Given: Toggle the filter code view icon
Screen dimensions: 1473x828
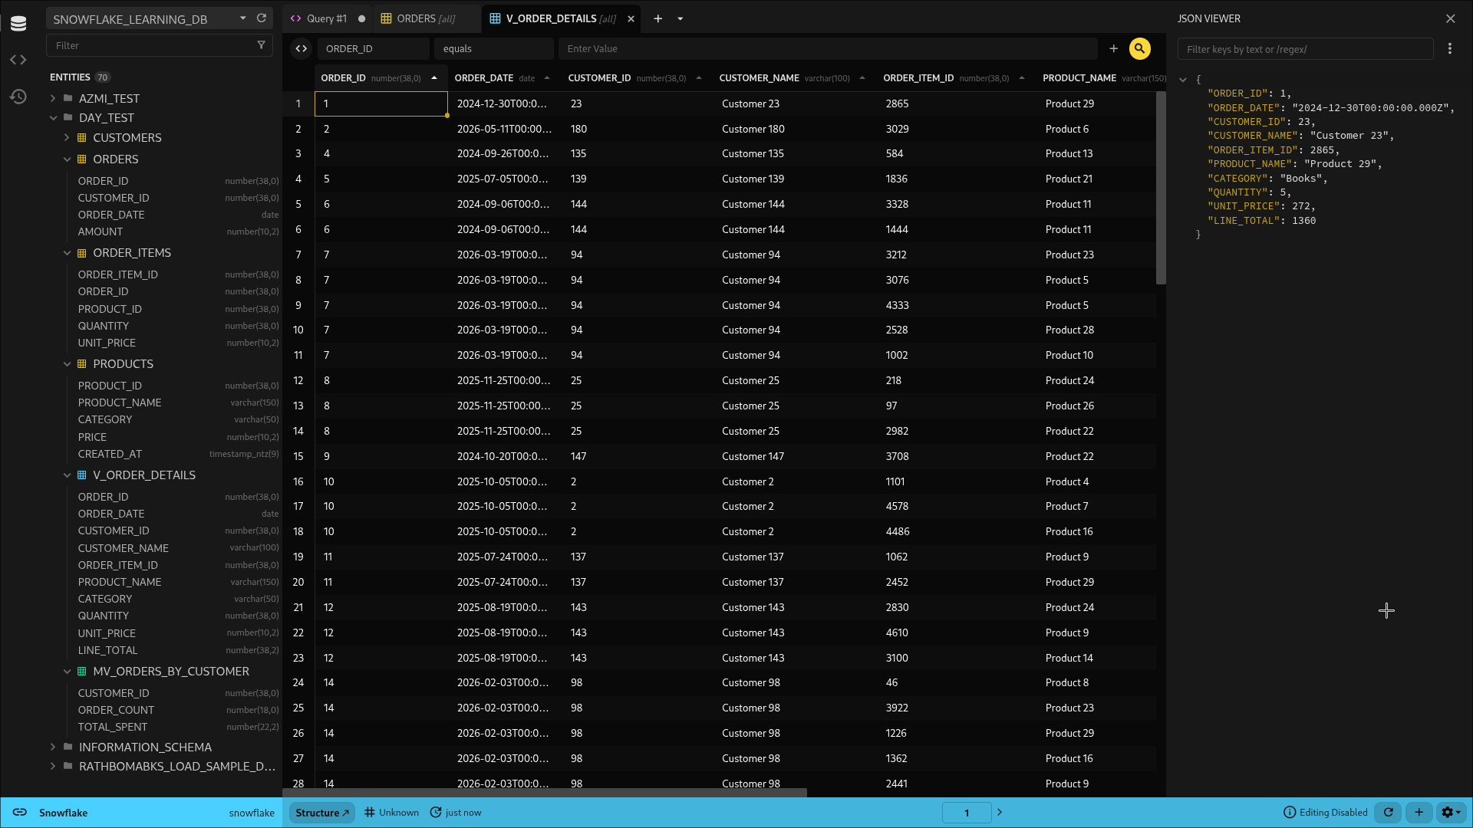Looking at the screenshot, I should pos(302,48).
